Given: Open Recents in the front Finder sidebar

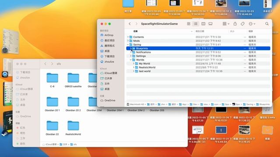Looking at the screenshot, I should pos(107,41).
